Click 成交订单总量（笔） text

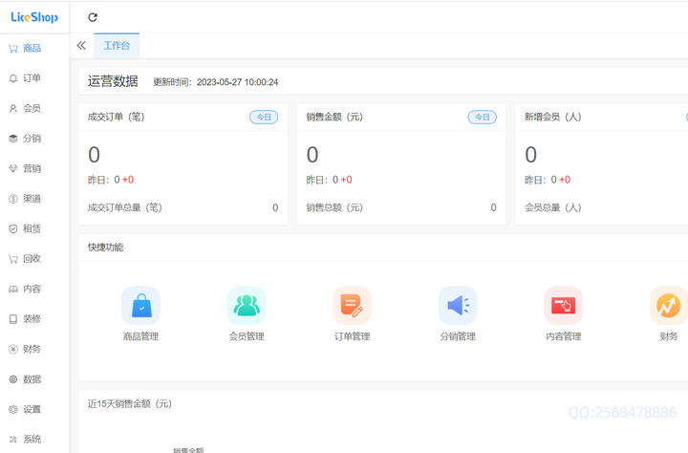click(125, 207)
